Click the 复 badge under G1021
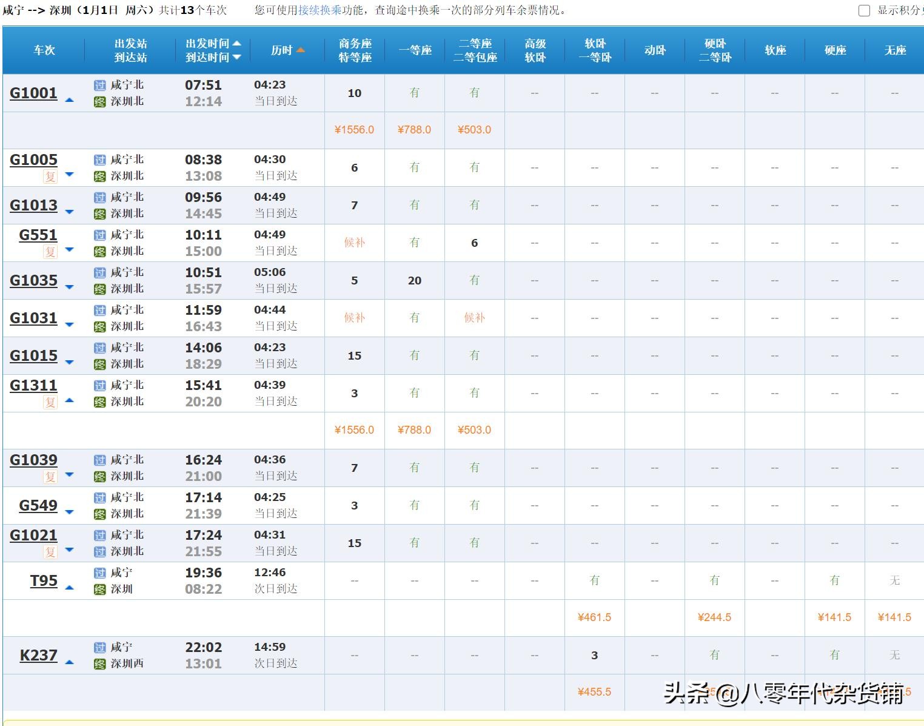Screen dimensions: 924x726 (51, 552)
